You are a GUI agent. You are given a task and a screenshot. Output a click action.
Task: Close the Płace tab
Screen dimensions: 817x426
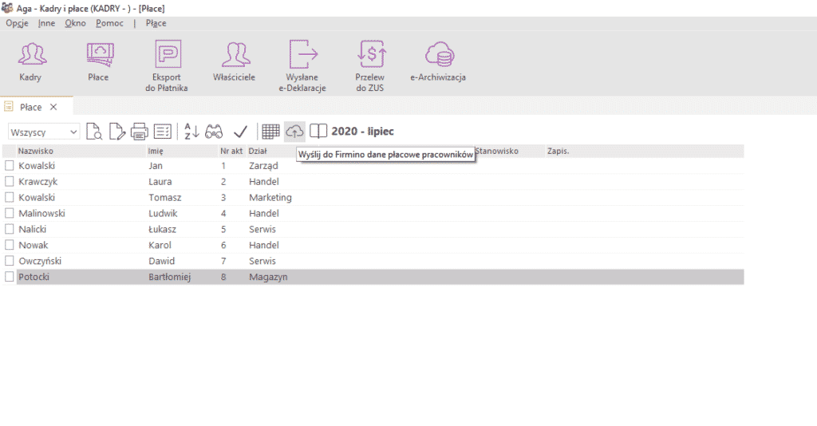(x=53, y=107)
